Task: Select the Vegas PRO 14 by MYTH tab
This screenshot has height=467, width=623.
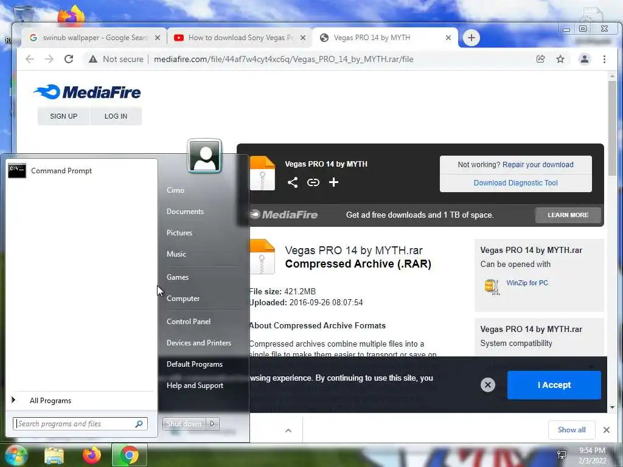Action: 385,38
